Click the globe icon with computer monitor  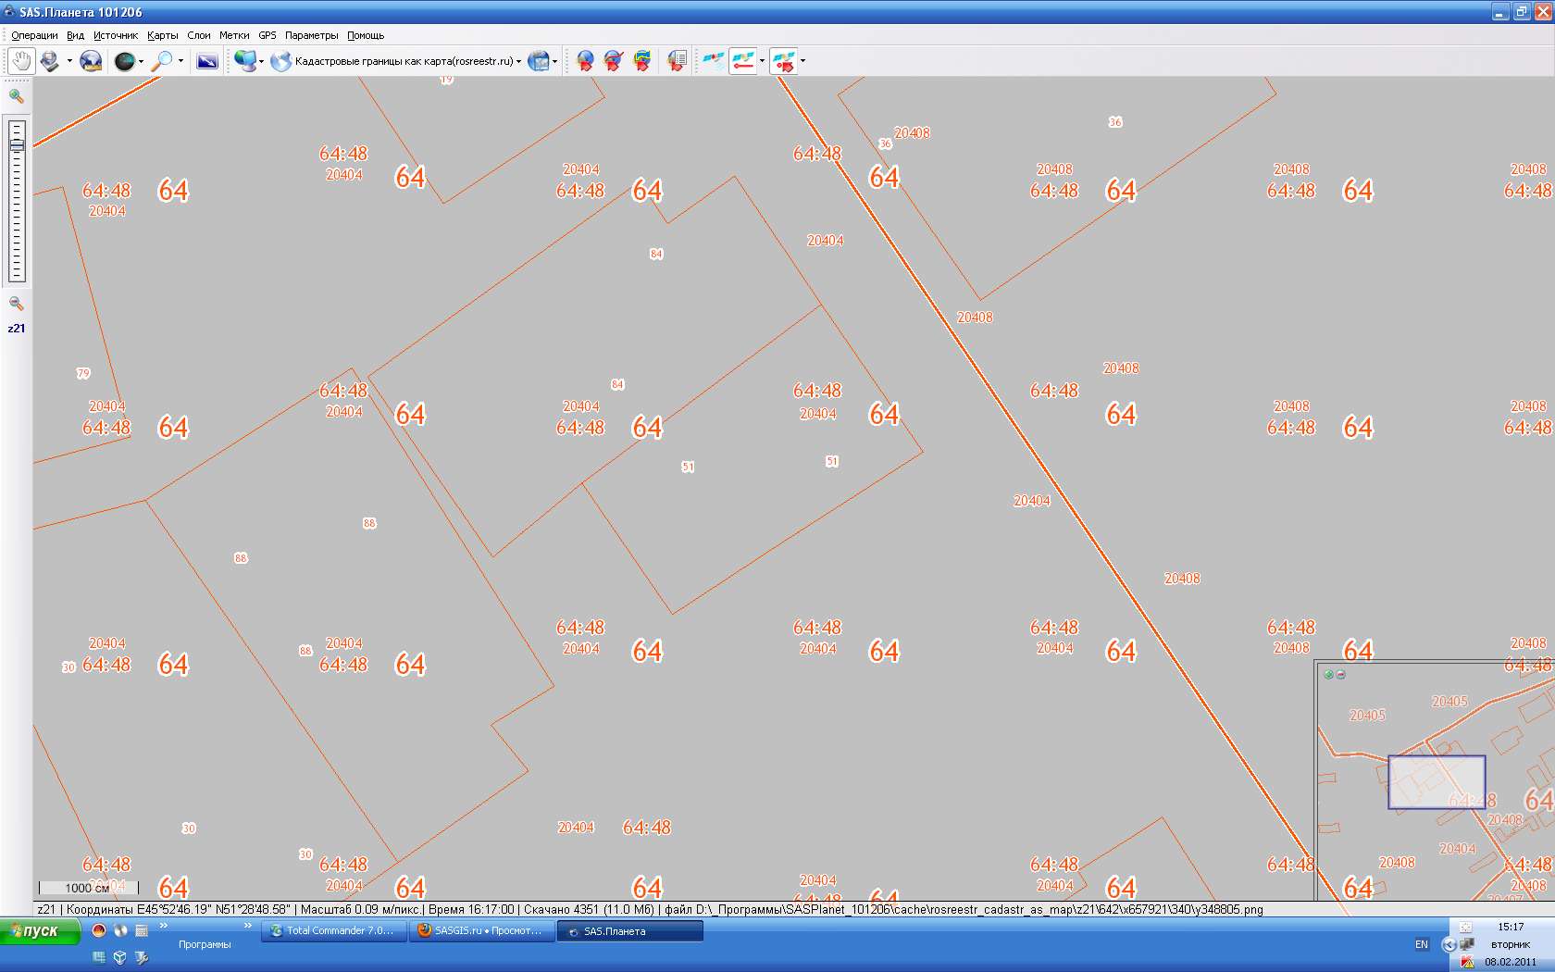[x=245, y=61]
